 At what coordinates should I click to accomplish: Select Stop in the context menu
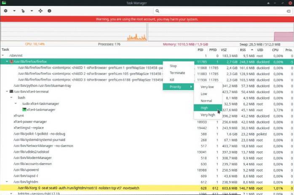[179, 66]
